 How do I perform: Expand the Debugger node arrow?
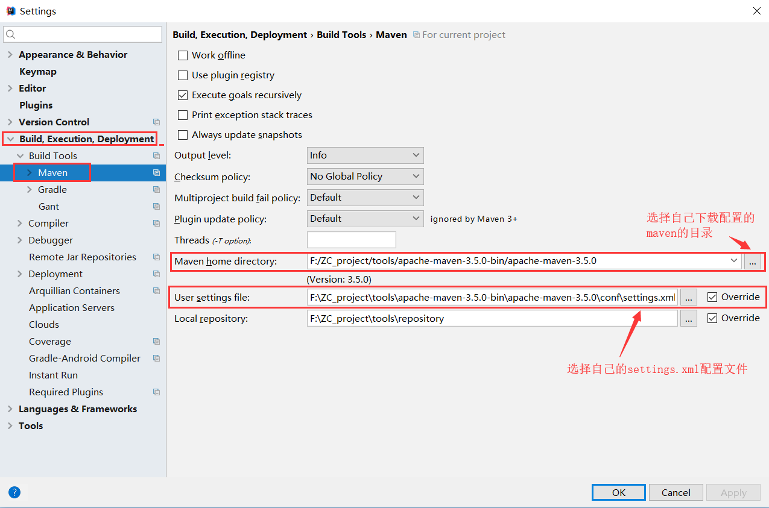coord(20,240)
